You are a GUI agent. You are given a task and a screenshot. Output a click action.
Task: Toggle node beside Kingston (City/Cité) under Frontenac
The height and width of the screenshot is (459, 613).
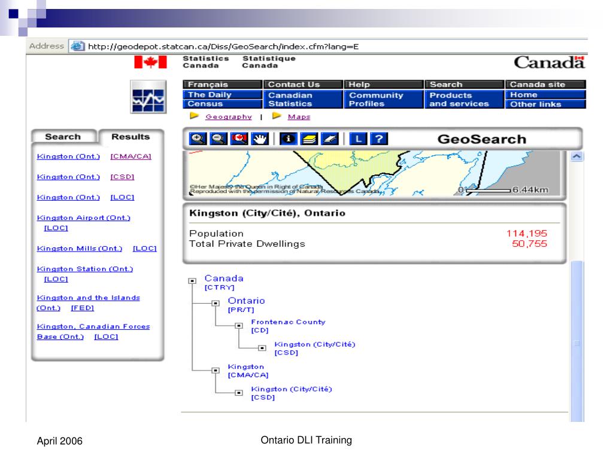pos(262,348)
